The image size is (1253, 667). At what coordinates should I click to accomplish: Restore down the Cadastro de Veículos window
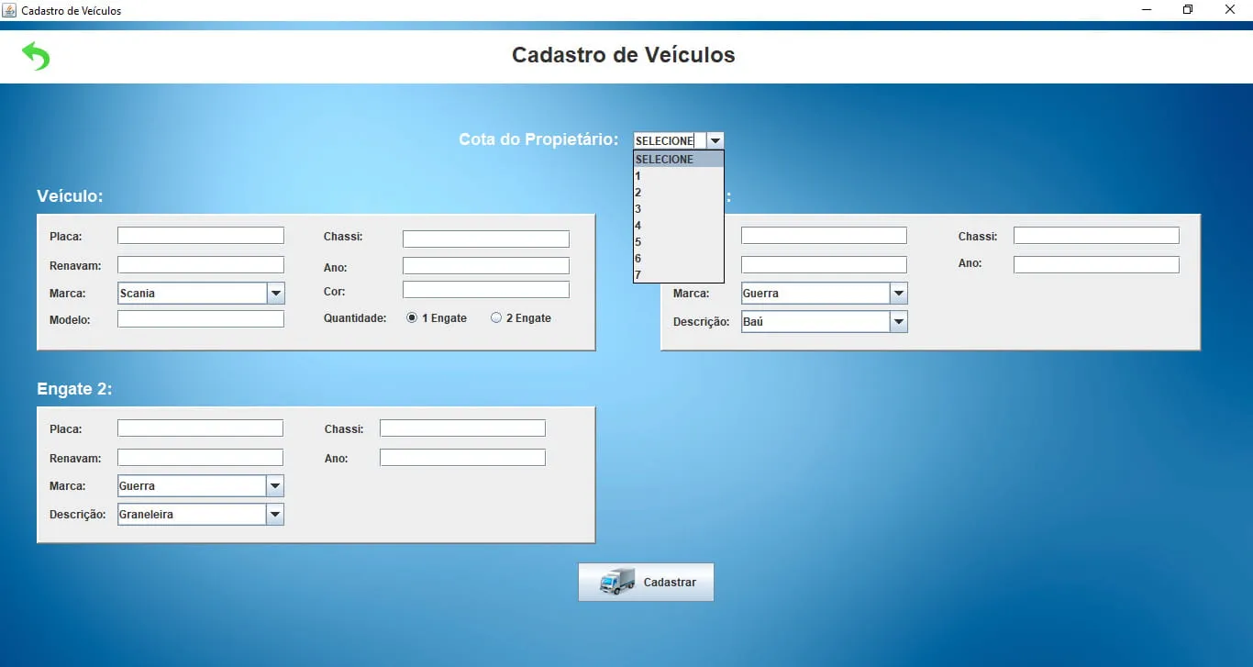[x=1188, y=10]
